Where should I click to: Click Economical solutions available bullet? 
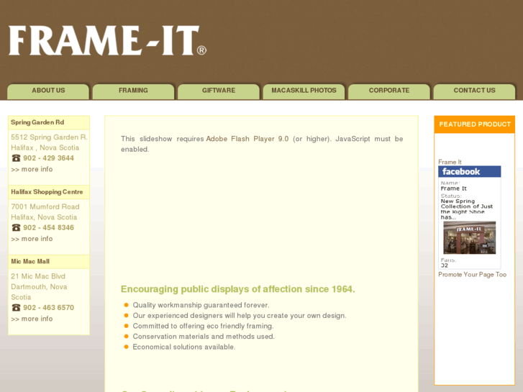[184, 347]
